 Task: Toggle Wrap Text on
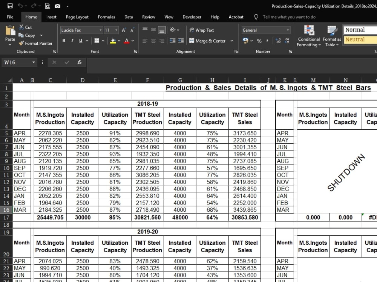pos(201,30)
